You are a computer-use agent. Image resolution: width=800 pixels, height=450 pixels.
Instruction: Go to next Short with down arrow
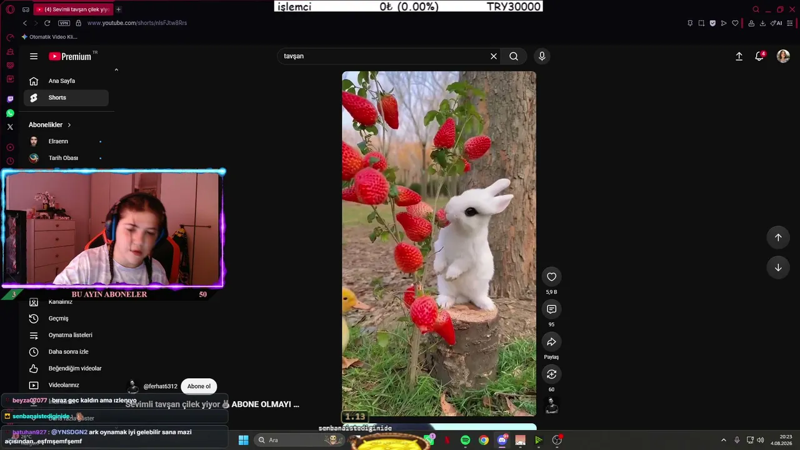[778, 267]
